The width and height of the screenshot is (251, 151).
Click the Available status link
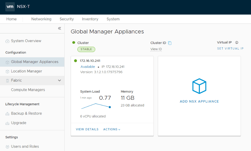pyautogui.click(x=88, y=67)
